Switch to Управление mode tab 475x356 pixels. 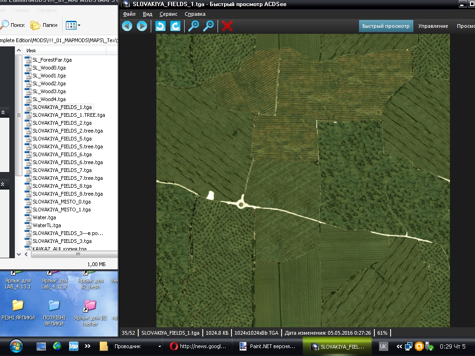point(433,26)
